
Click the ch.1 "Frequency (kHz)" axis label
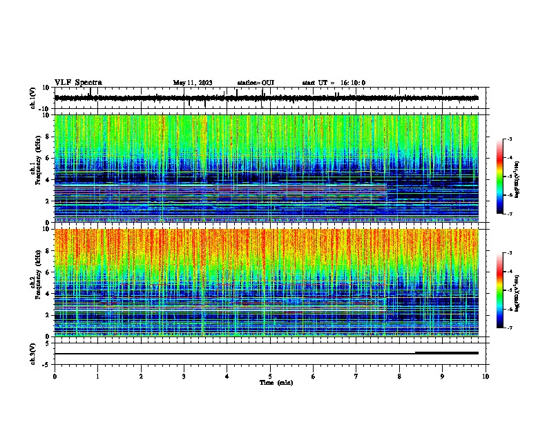click(x=38, y=161)
